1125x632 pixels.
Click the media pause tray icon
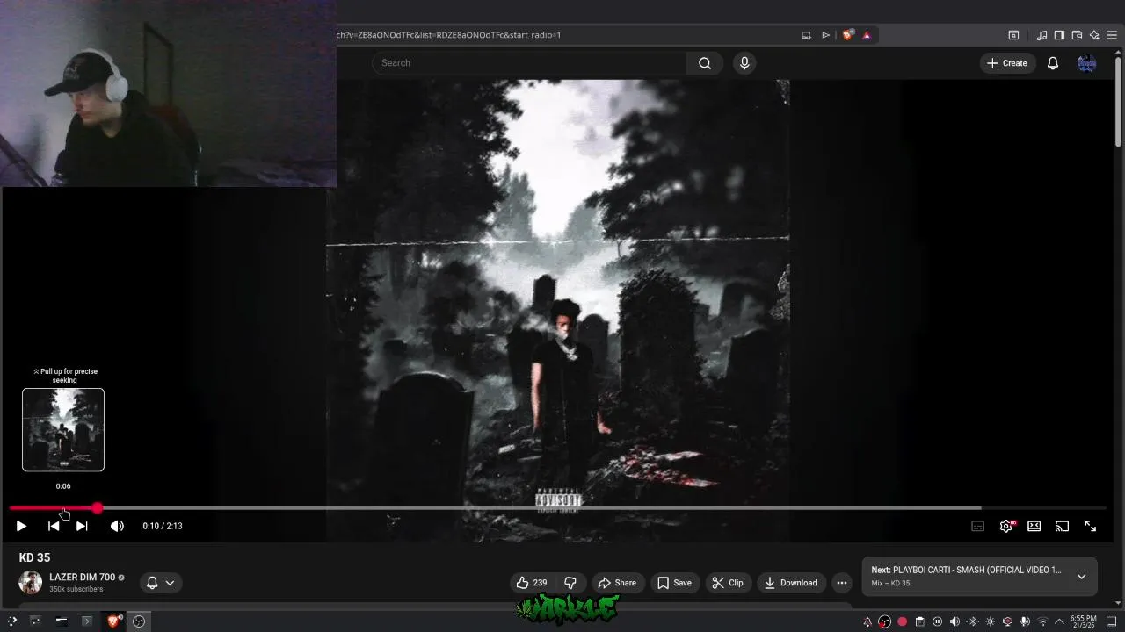[937, 621]
